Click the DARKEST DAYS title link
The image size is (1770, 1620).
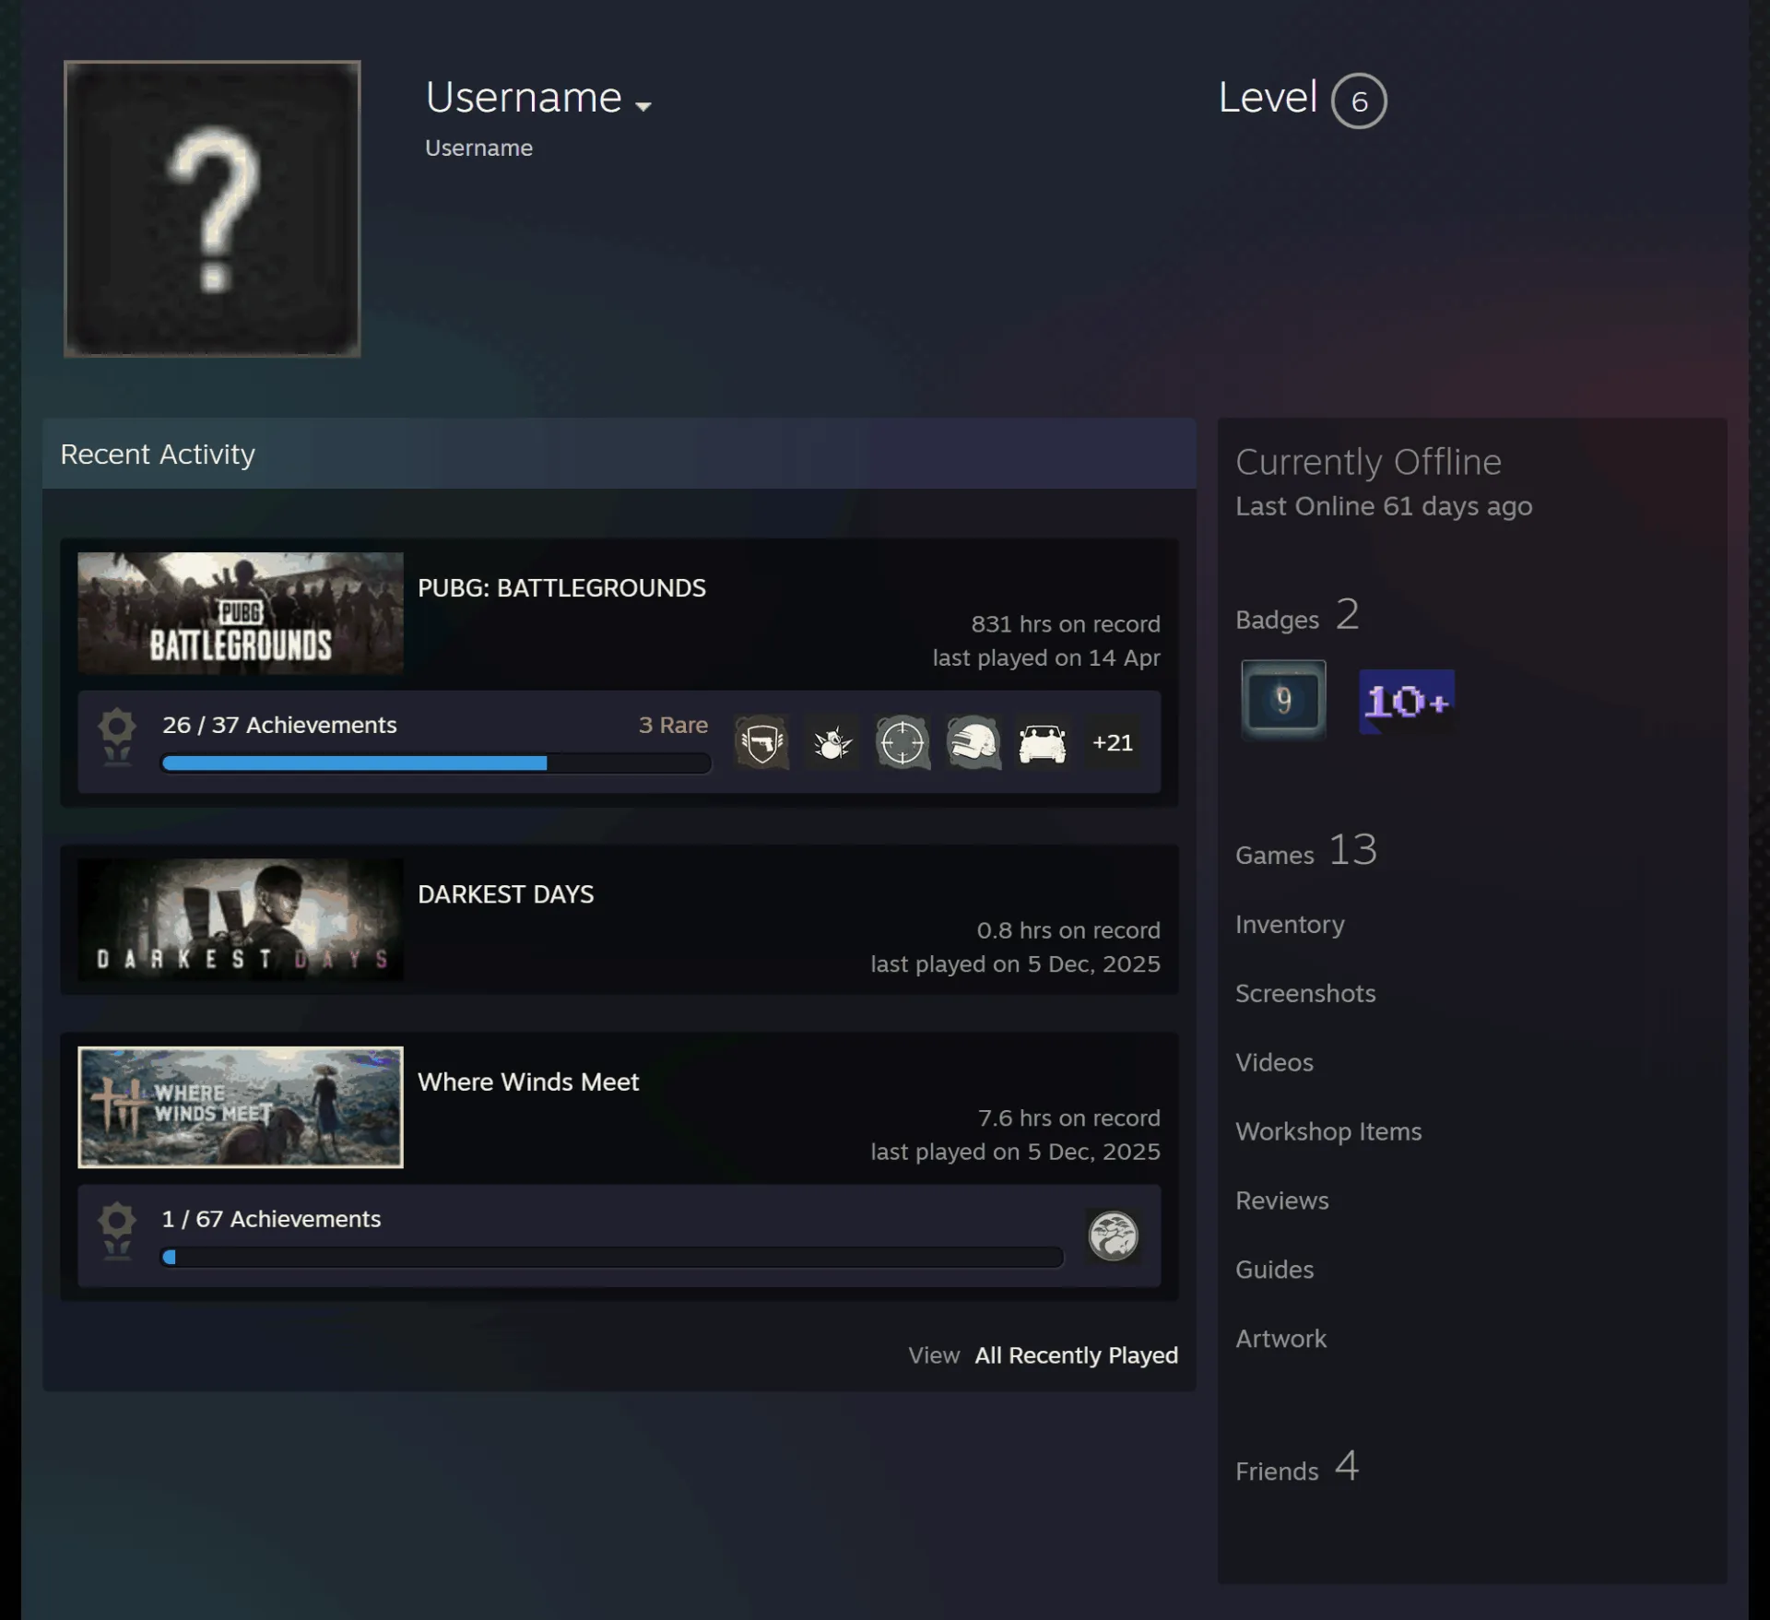[x=505, y=893]
